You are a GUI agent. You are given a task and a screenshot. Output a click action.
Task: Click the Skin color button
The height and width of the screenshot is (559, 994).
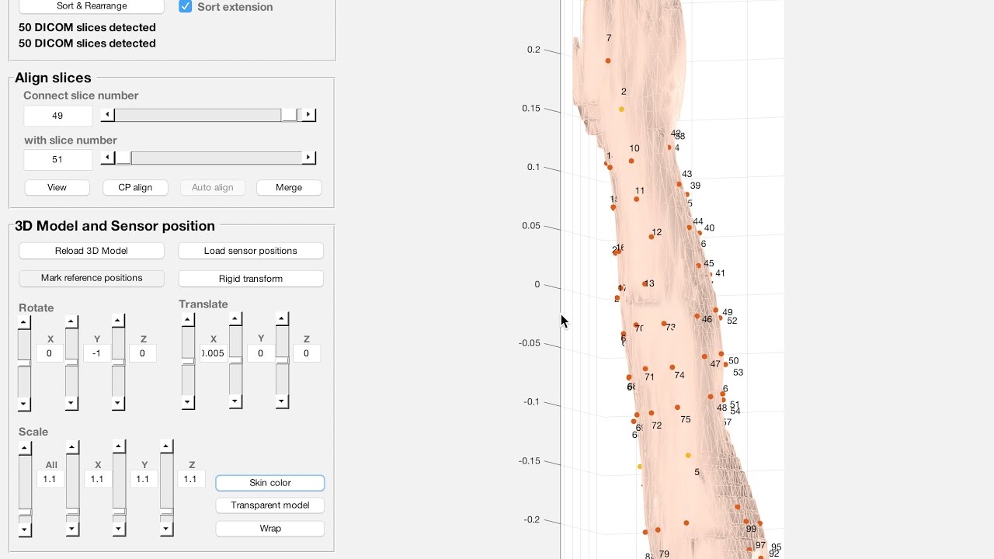click(269, 483)
